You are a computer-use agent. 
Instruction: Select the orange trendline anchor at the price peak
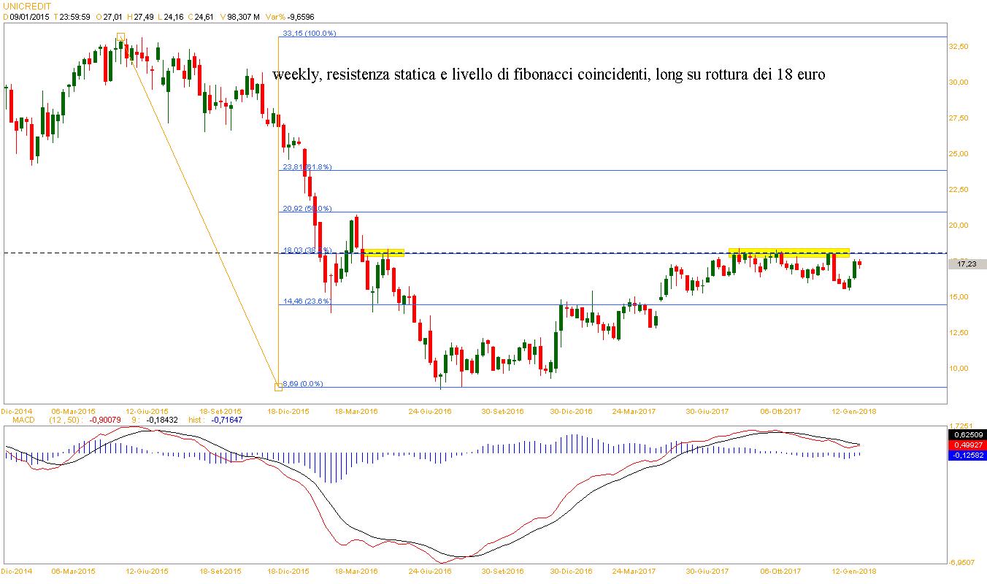click(121, 36)
